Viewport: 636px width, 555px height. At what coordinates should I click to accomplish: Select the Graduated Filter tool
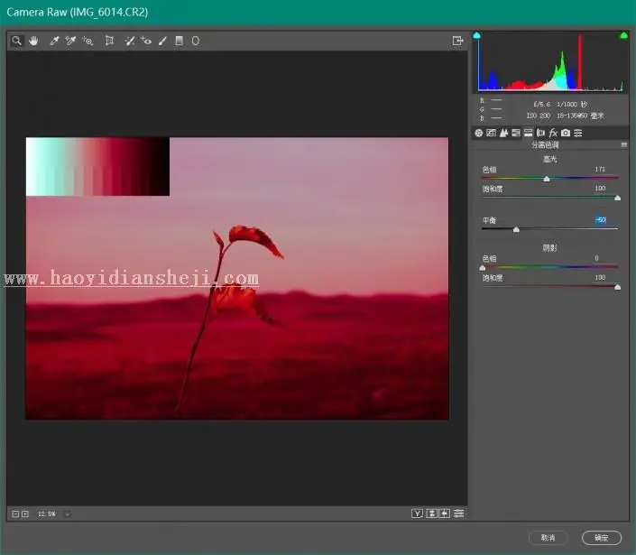[179, 41]
